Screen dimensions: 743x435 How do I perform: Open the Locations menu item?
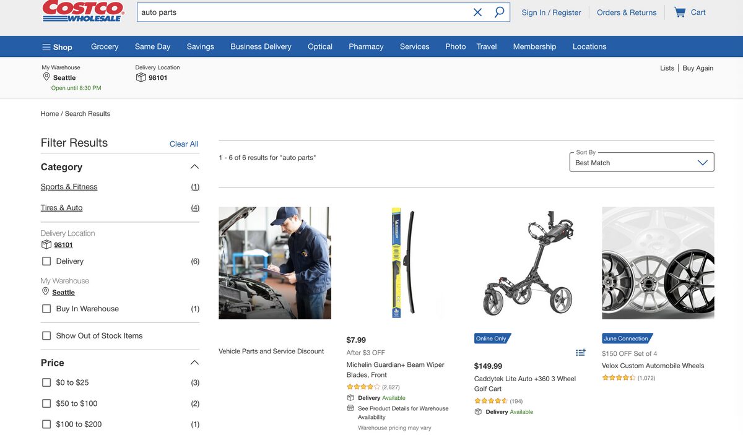point(589,46)
